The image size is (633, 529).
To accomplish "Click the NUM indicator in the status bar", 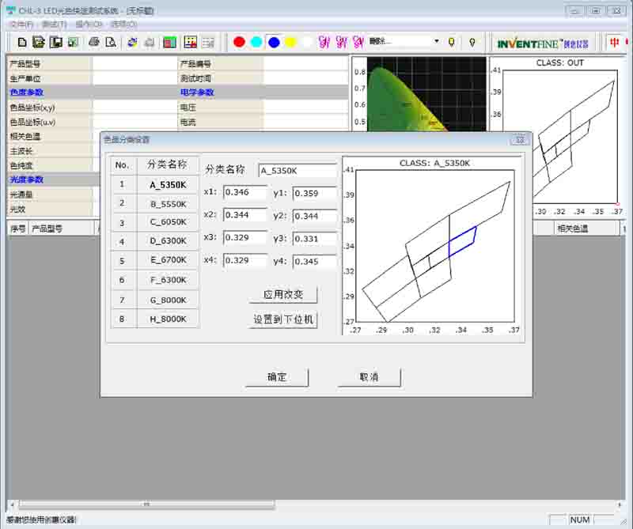I will 580,520.
